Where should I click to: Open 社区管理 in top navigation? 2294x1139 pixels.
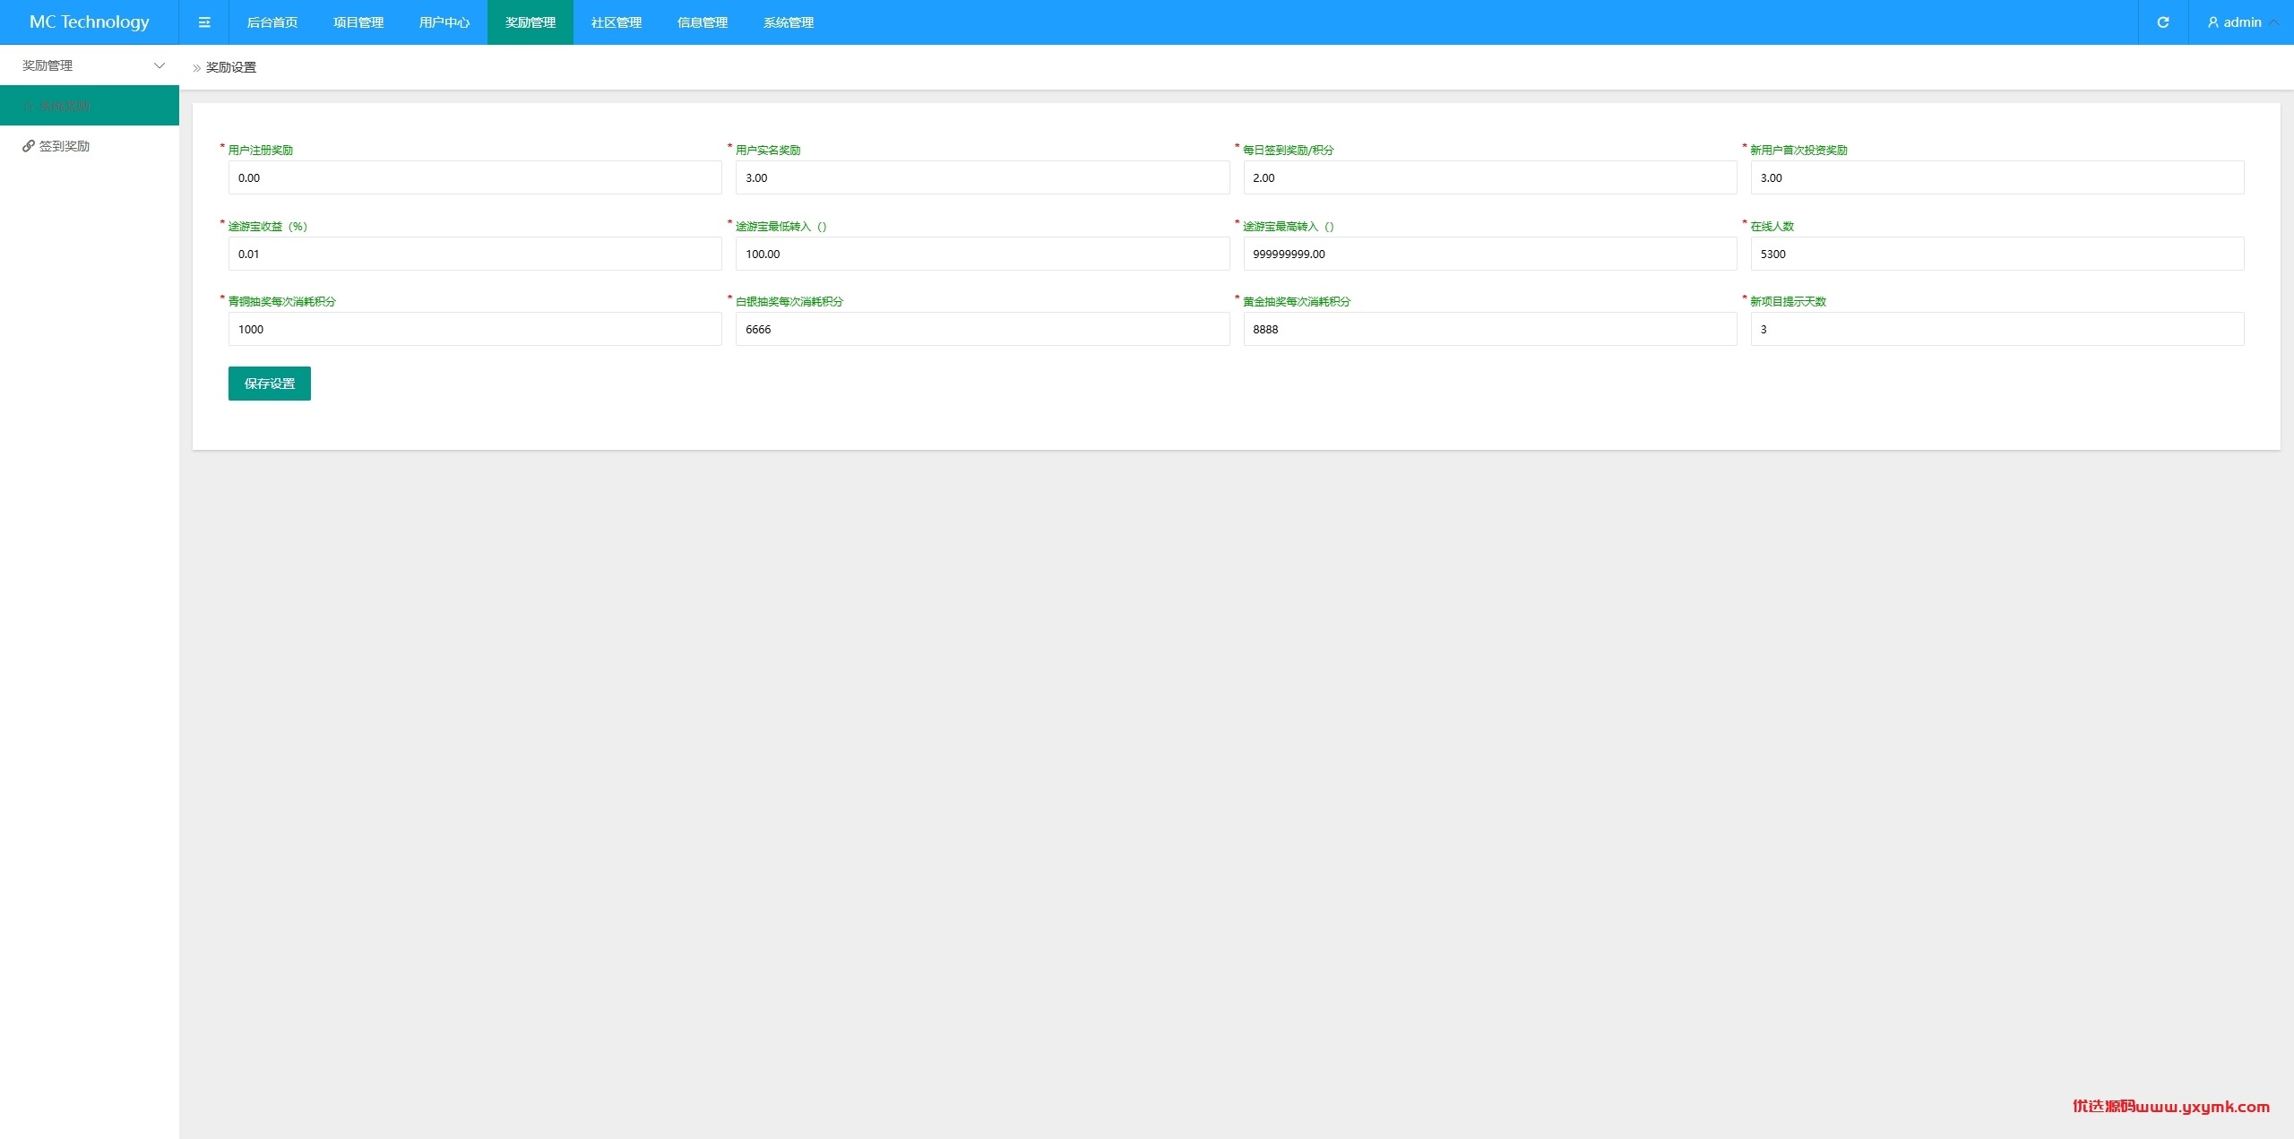(617, 22)
